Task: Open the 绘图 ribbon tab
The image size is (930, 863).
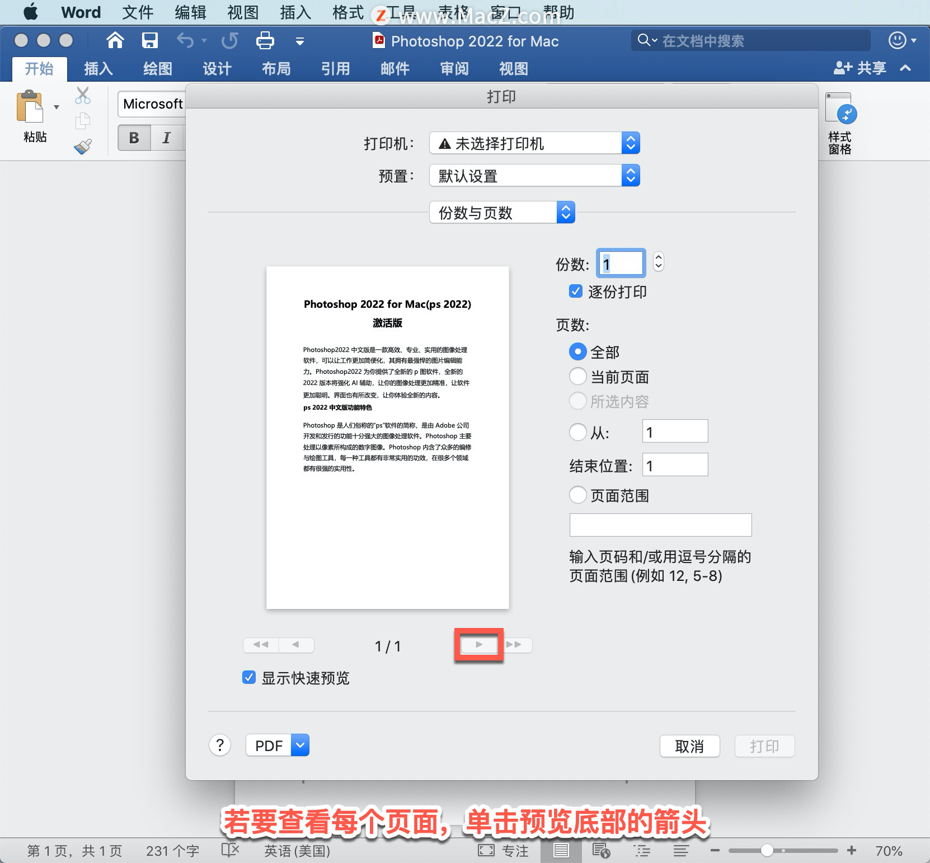Action: coord(158,69)
